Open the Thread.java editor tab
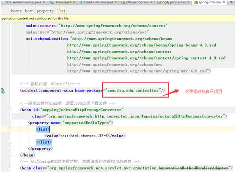The image size is (236, 173). (x=63, y=2)
